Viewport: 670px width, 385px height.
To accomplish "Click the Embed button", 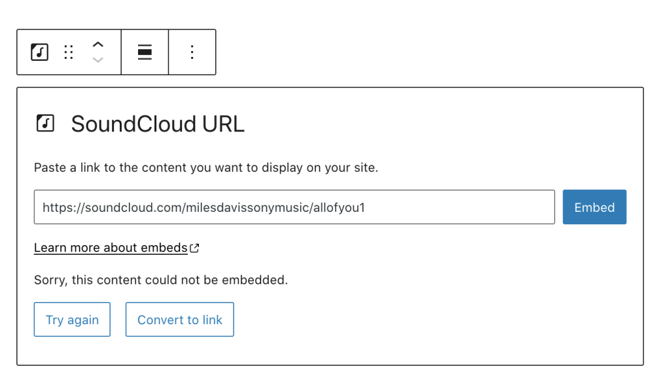I will coord(594,207).
